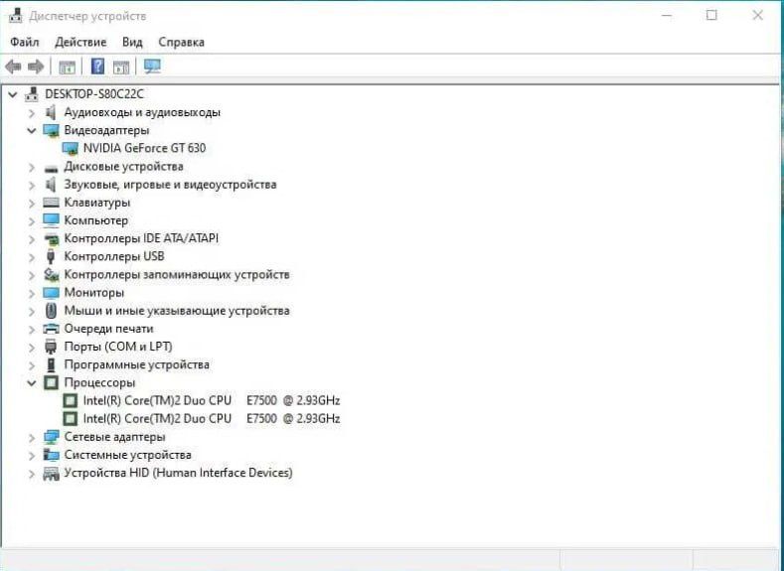The height and width of the screenshot is (571, 784).
Task: Select Контроллеры запоминающих устройств label
Action: click(x=177, y=274)
